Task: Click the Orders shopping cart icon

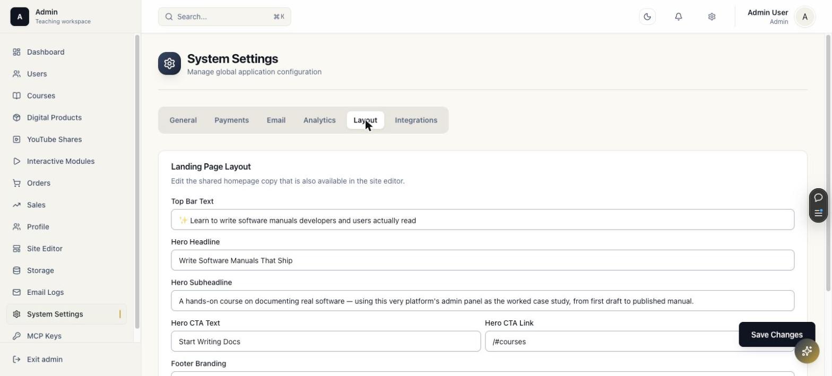Action: (x=16, y=183)
